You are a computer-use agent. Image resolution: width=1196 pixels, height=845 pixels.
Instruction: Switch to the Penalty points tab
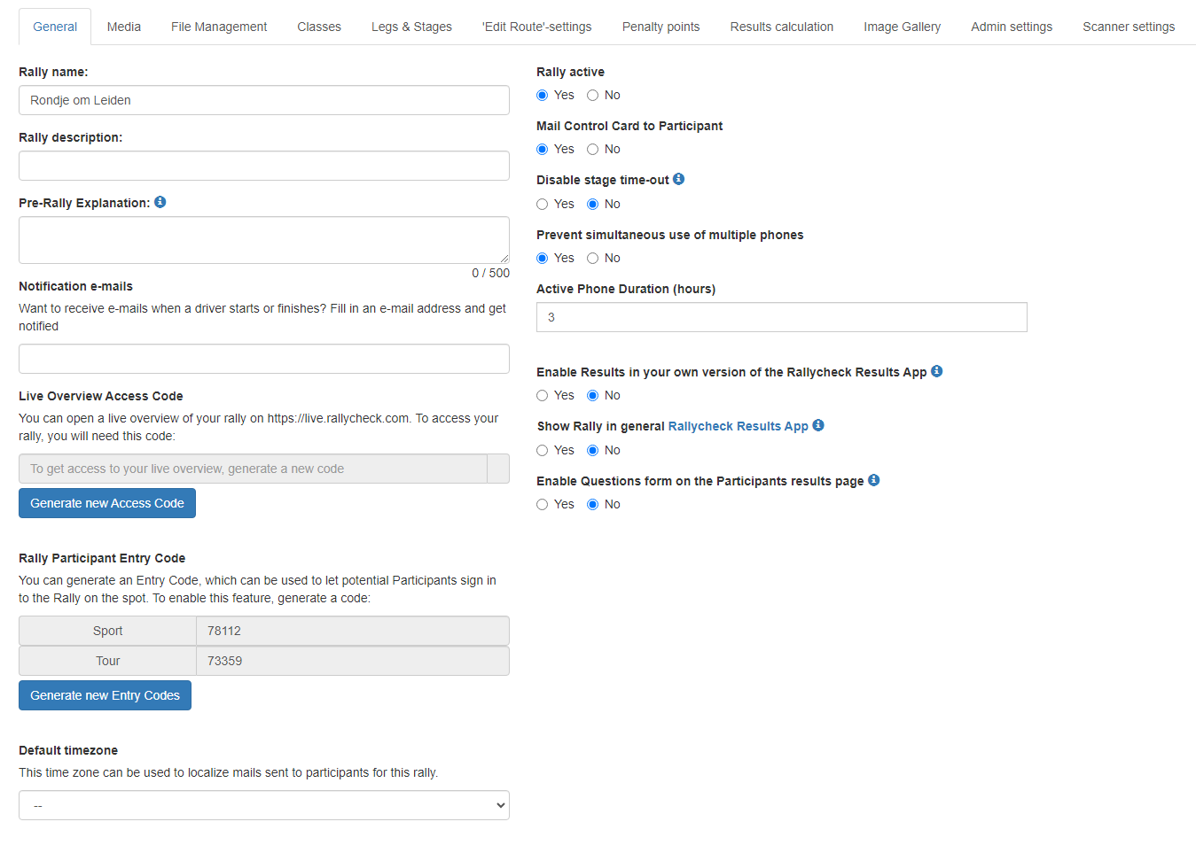point(661,27)
